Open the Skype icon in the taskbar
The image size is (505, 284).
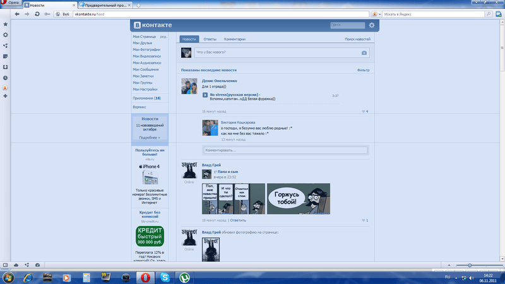(165, 277)
